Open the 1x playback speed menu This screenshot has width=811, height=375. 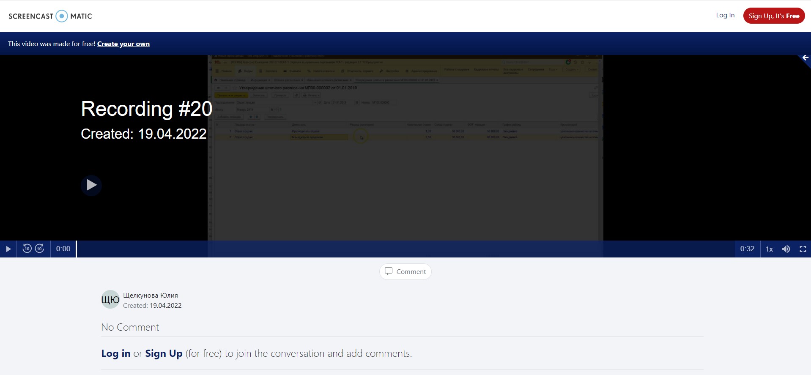click(x=769, y=249)
